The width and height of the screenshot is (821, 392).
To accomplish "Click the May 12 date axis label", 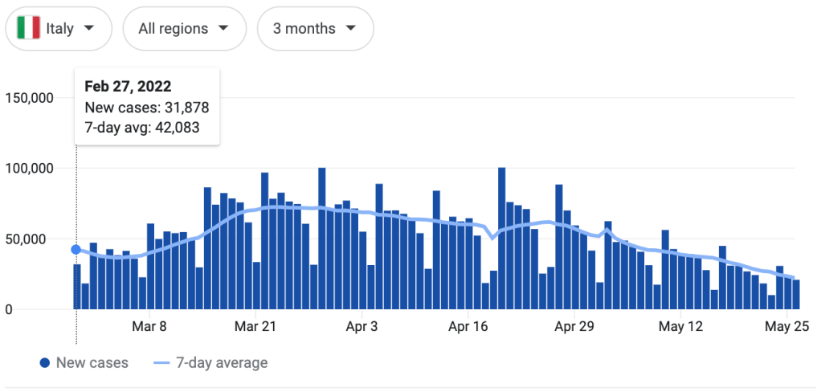I will [680, 326].
